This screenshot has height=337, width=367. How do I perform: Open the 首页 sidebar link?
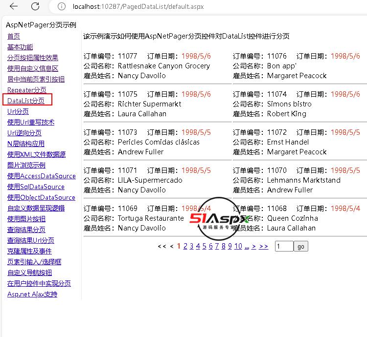14,36
